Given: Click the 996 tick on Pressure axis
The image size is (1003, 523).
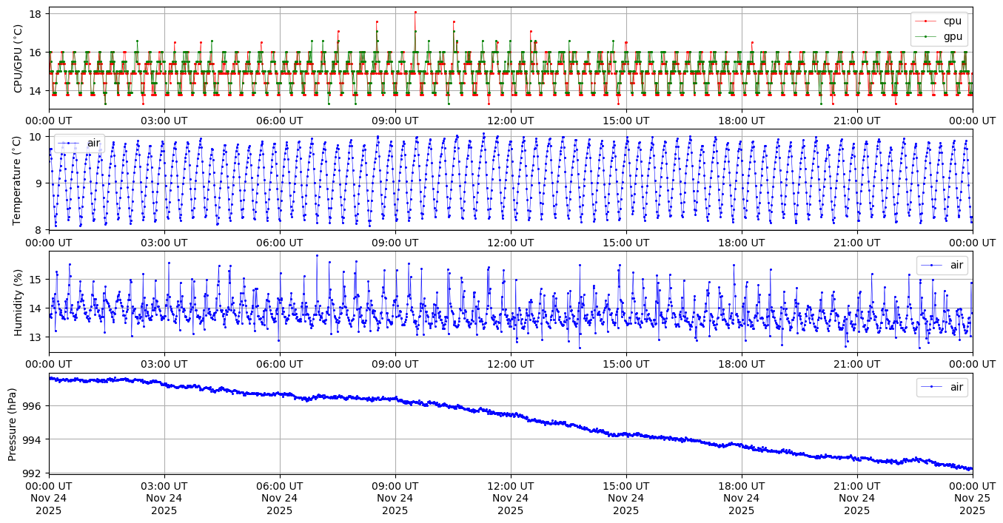Looking at the screenshot, I should (x=33, y=406).
